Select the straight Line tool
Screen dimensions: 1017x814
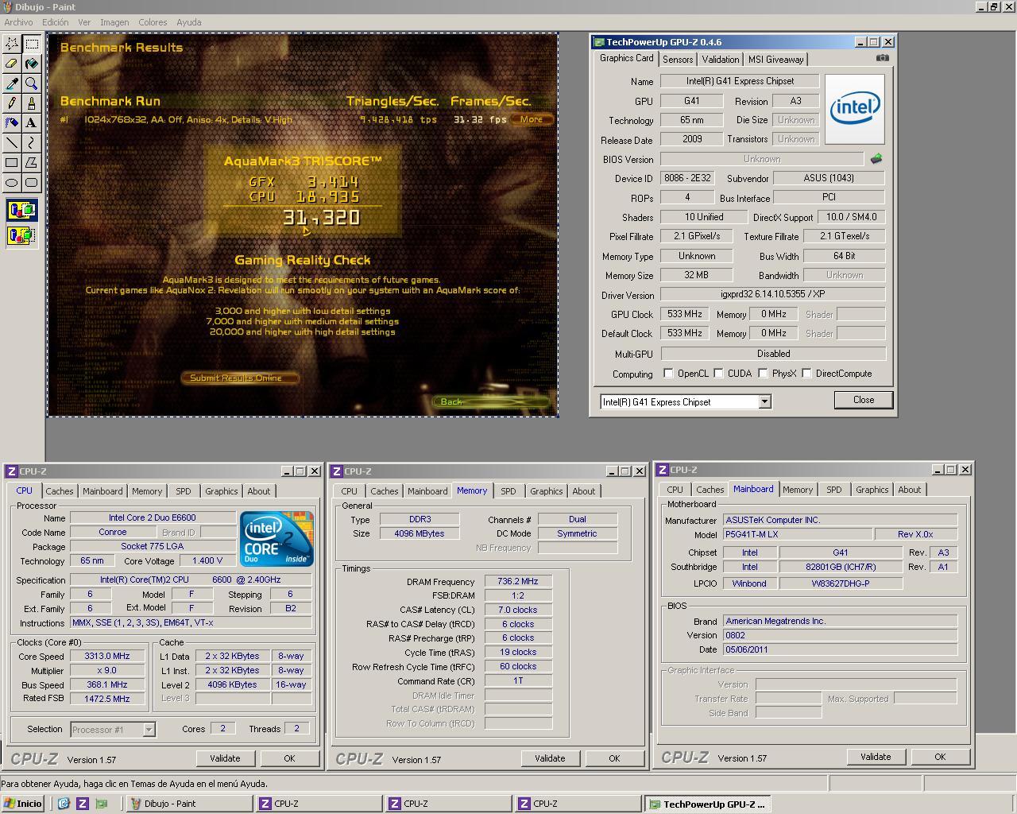pos(12,143)
